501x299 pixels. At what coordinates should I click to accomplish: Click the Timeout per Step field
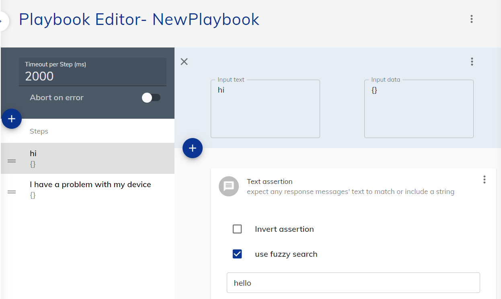click(92, 72)
